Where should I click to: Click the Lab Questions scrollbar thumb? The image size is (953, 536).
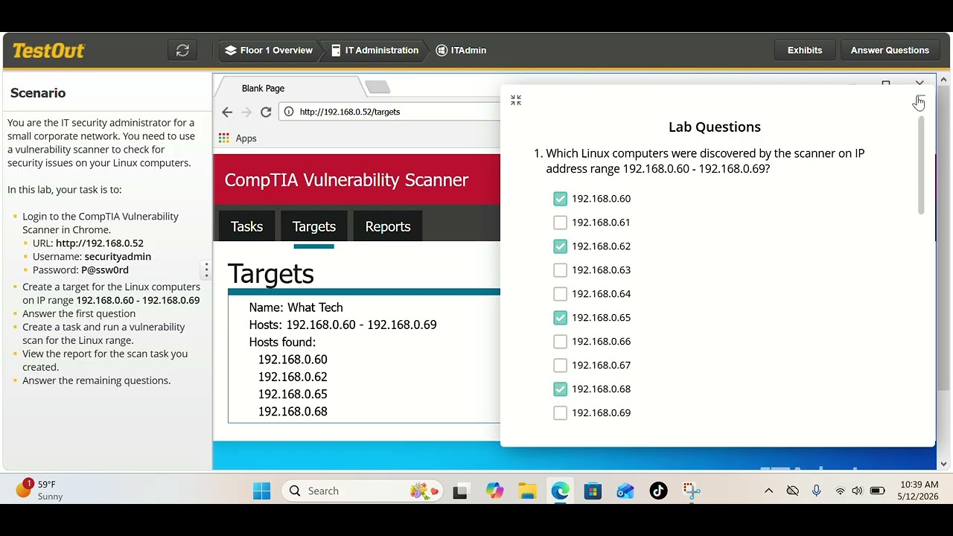pos(921,165)
